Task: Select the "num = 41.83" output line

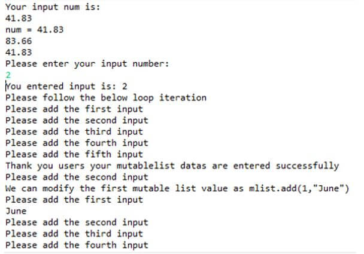Action: [34, 29]
